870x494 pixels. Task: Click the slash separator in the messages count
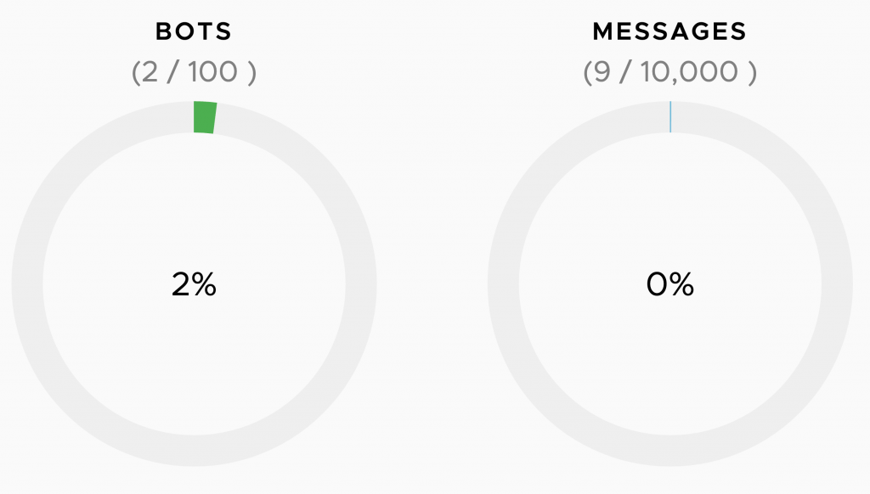click(627, 72)
